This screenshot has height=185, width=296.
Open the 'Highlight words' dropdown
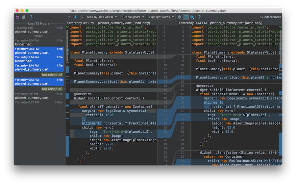161,17
